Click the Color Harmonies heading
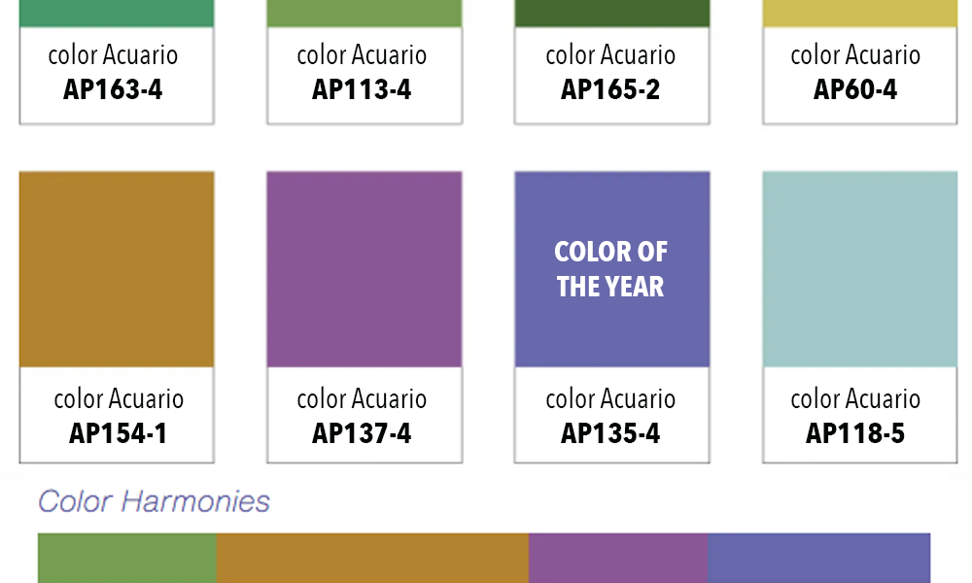The image size is (972, 583). 154,501
